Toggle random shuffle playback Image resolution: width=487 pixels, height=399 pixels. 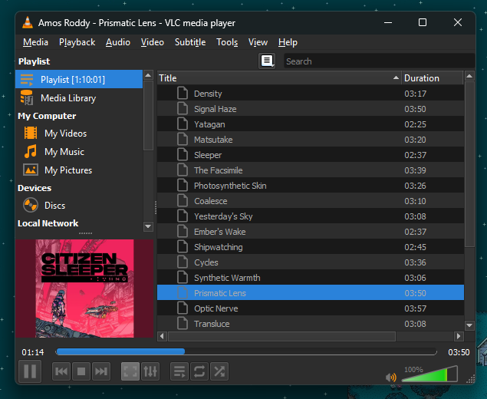tap(219, 371)
